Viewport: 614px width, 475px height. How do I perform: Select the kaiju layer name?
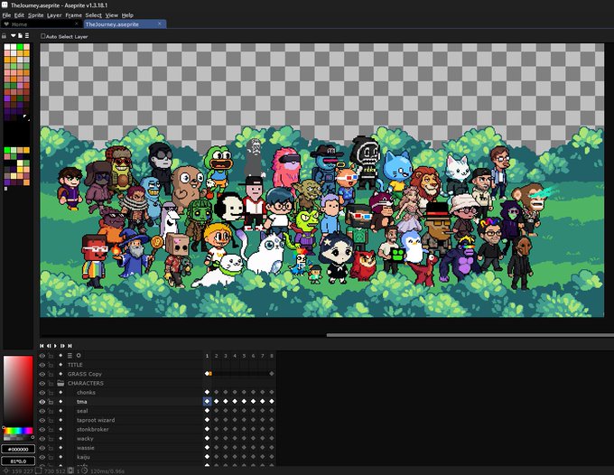pyautogui.click(x=83, y=457)
